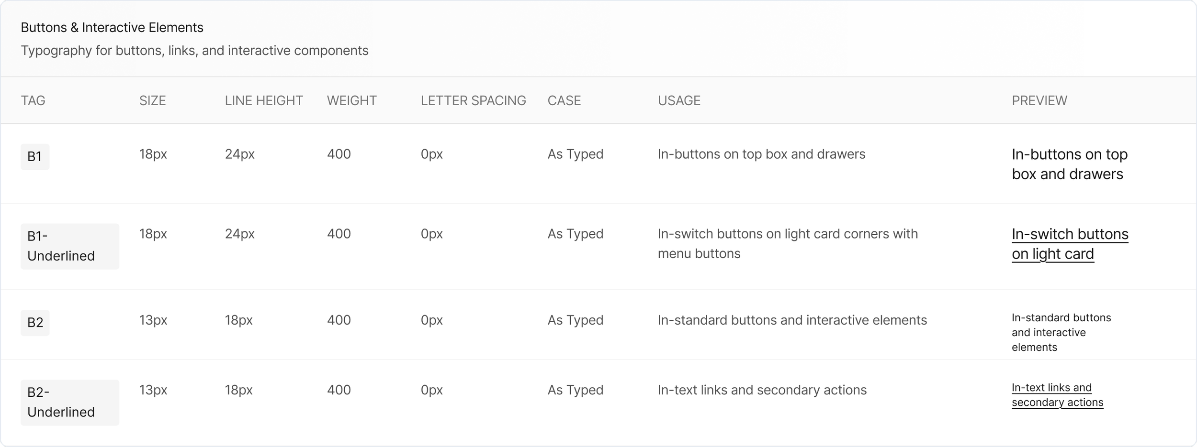Click the B1 preview text 'In-buttons on top box'

point(1070,164)
